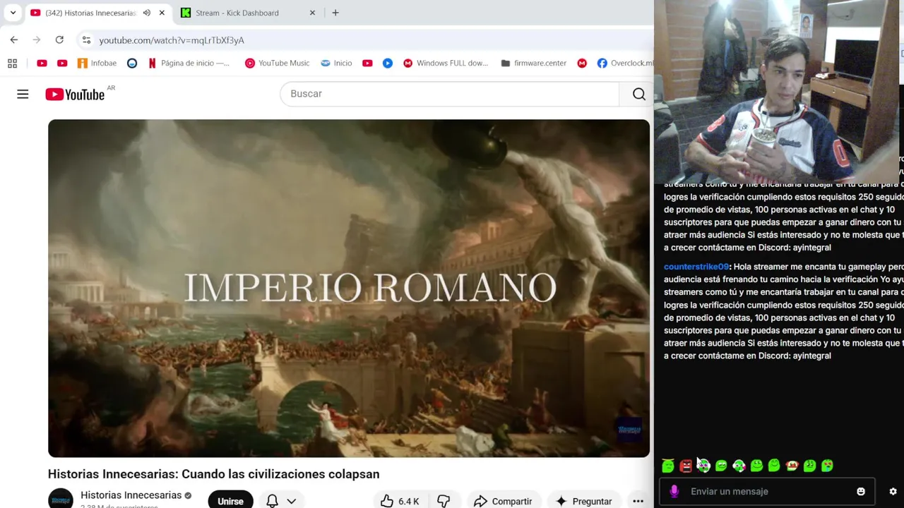Switch to the Historias Innecesarias YouTube tab
Image resolution: width=904 pixels, height=508 pixels.
click(x=90, y=13)
